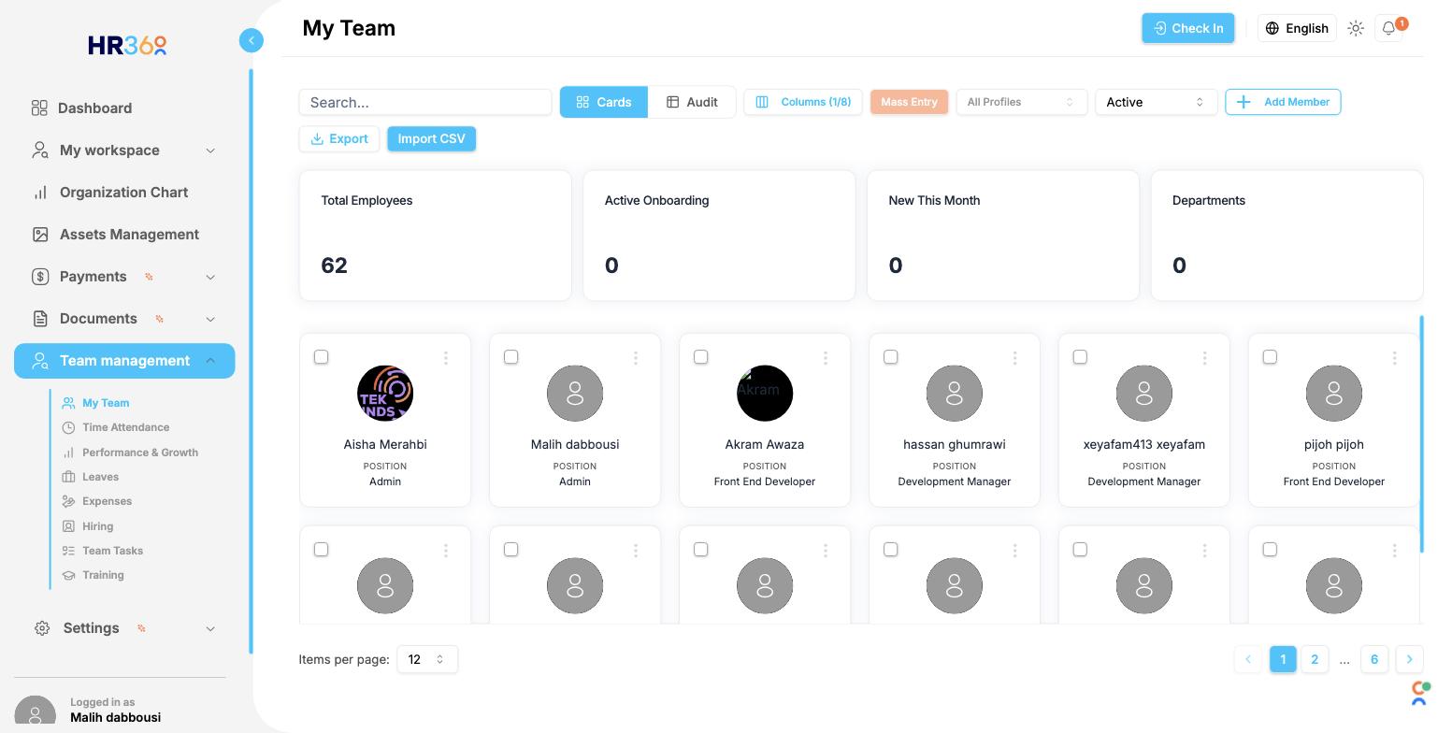Open options menu on Akram Awaza card
This screenshot has height=733, width=1452.
pyautogui.click(x=826, y=358)
